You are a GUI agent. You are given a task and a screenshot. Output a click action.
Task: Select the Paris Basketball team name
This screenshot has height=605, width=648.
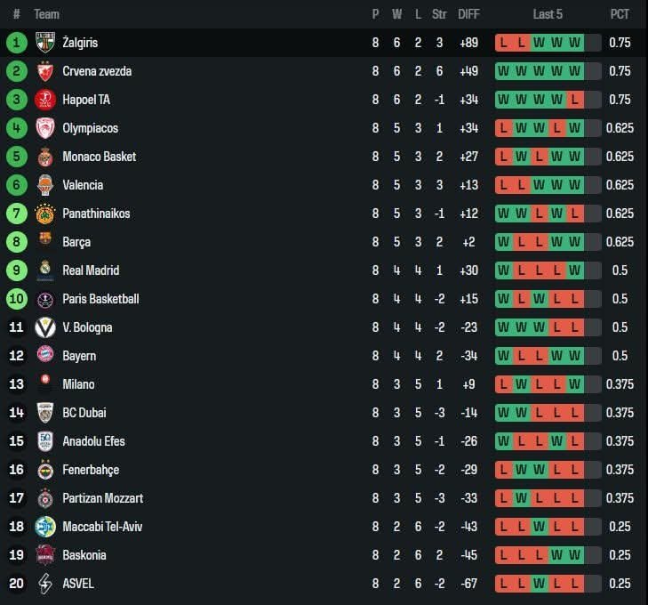100,299
